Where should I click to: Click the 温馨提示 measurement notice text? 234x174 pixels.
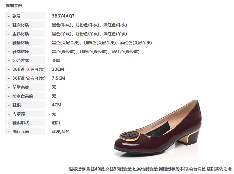pos(150,169)
